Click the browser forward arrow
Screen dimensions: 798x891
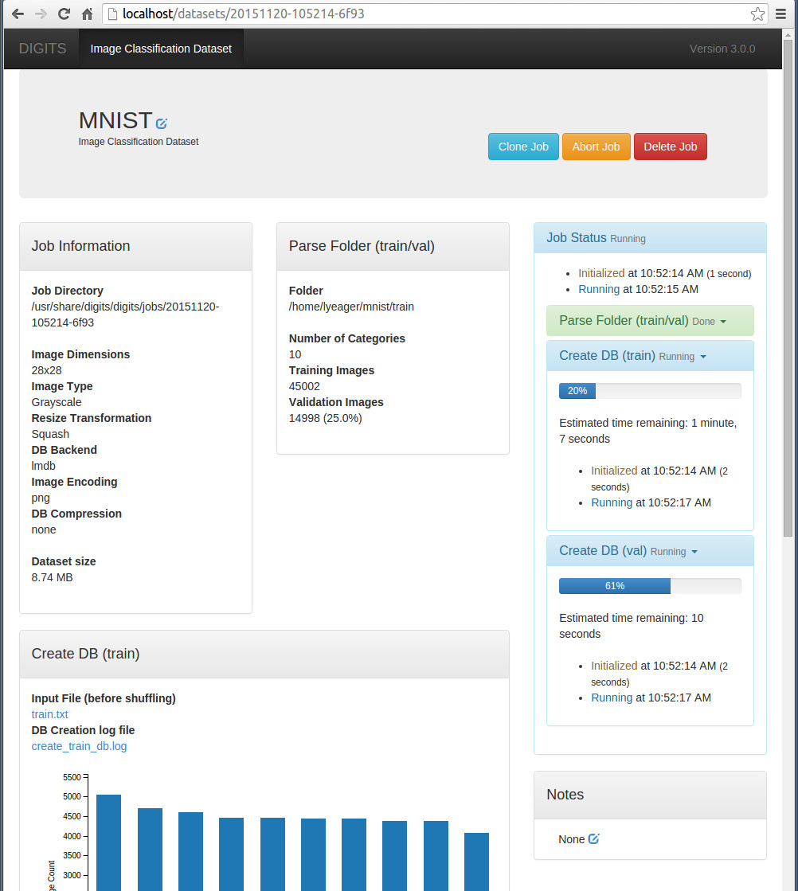click(41, 14)
